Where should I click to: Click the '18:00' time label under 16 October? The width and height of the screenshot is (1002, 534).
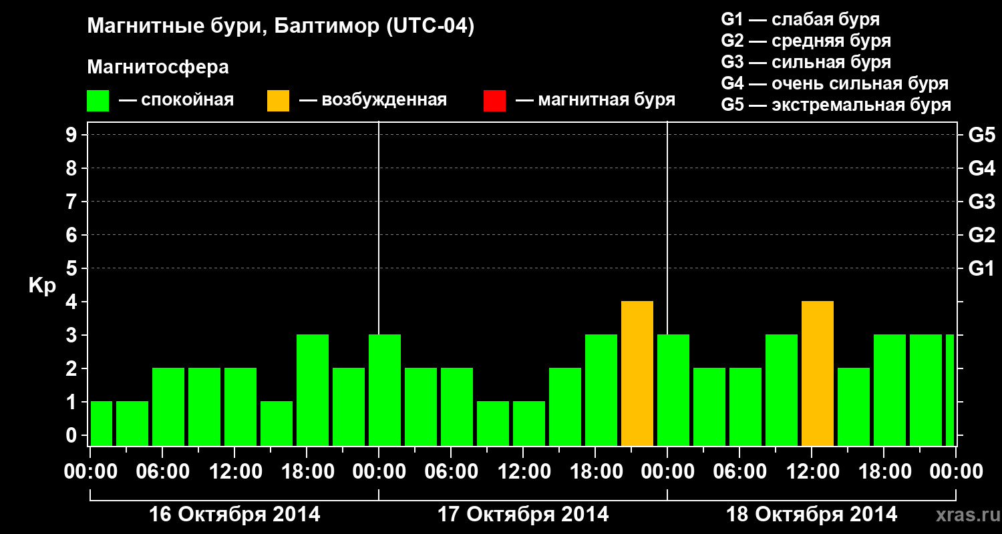[x=307, y=472]
